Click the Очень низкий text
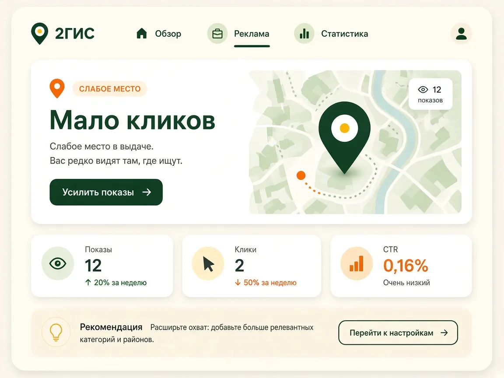This screenshot has width=504, height=378. (x=406, y=283)
